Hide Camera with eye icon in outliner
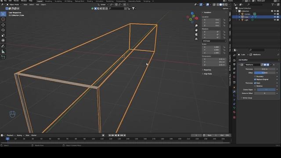 pyautogui.click(x=275, y=14)
